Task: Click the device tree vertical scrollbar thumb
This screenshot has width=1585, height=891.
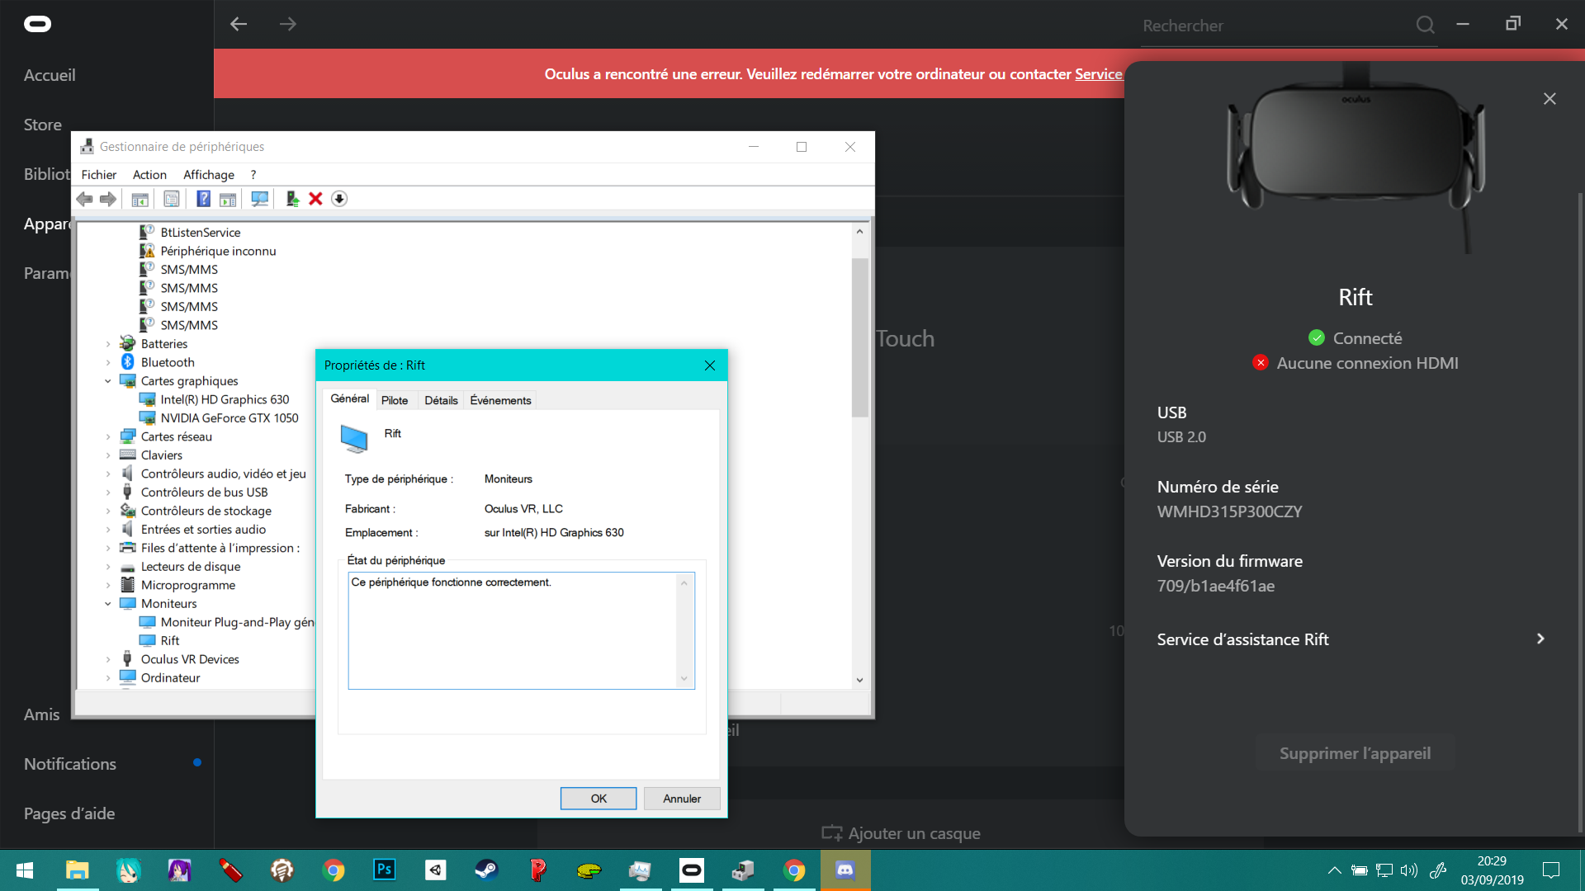Action: (x=859, y=338)
